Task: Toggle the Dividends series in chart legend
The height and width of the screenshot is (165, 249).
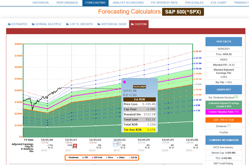Action: pos(73,158)
